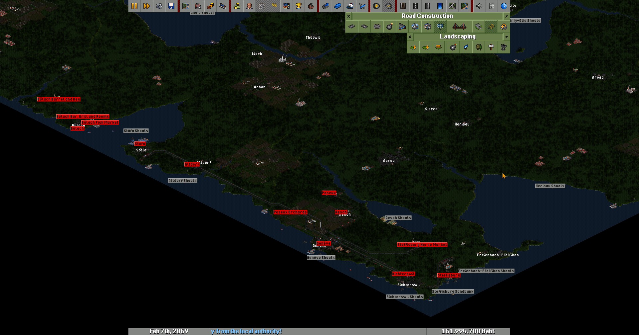Select the bus station build tool
This screenshot has height=335, width=639.
coord(415,27)
